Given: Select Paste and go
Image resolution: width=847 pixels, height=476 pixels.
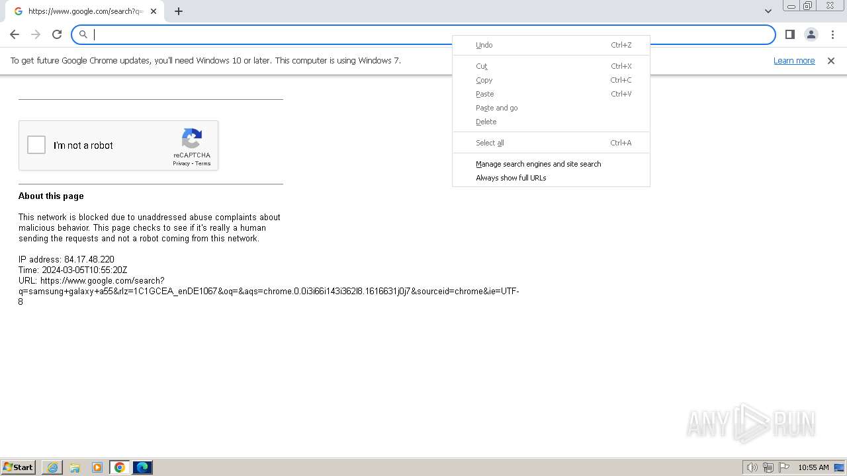Looking at the screenshot, I should [x=551, y=108].
